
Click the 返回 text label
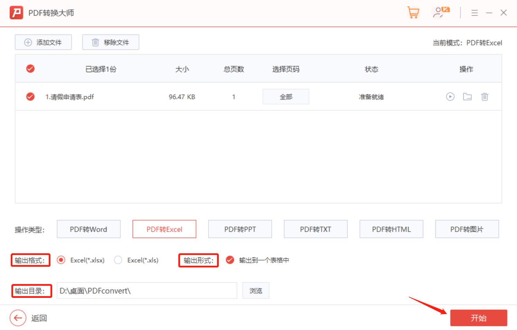coord(39,318)
